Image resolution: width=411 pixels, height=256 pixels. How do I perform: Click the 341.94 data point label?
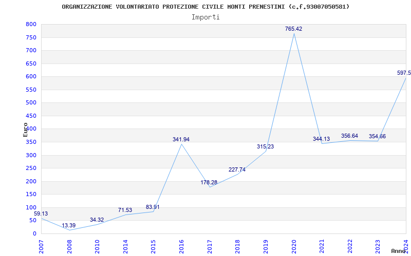(181, 139)
